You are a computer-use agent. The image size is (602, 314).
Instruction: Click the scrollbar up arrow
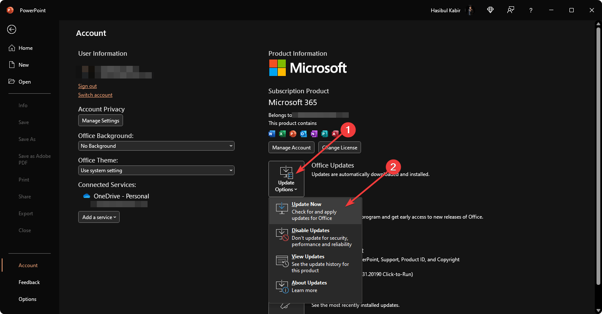coord(598,24)
